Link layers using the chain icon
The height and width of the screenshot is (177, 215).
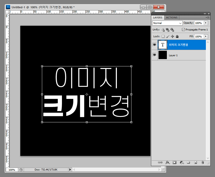tap(160, 162)
